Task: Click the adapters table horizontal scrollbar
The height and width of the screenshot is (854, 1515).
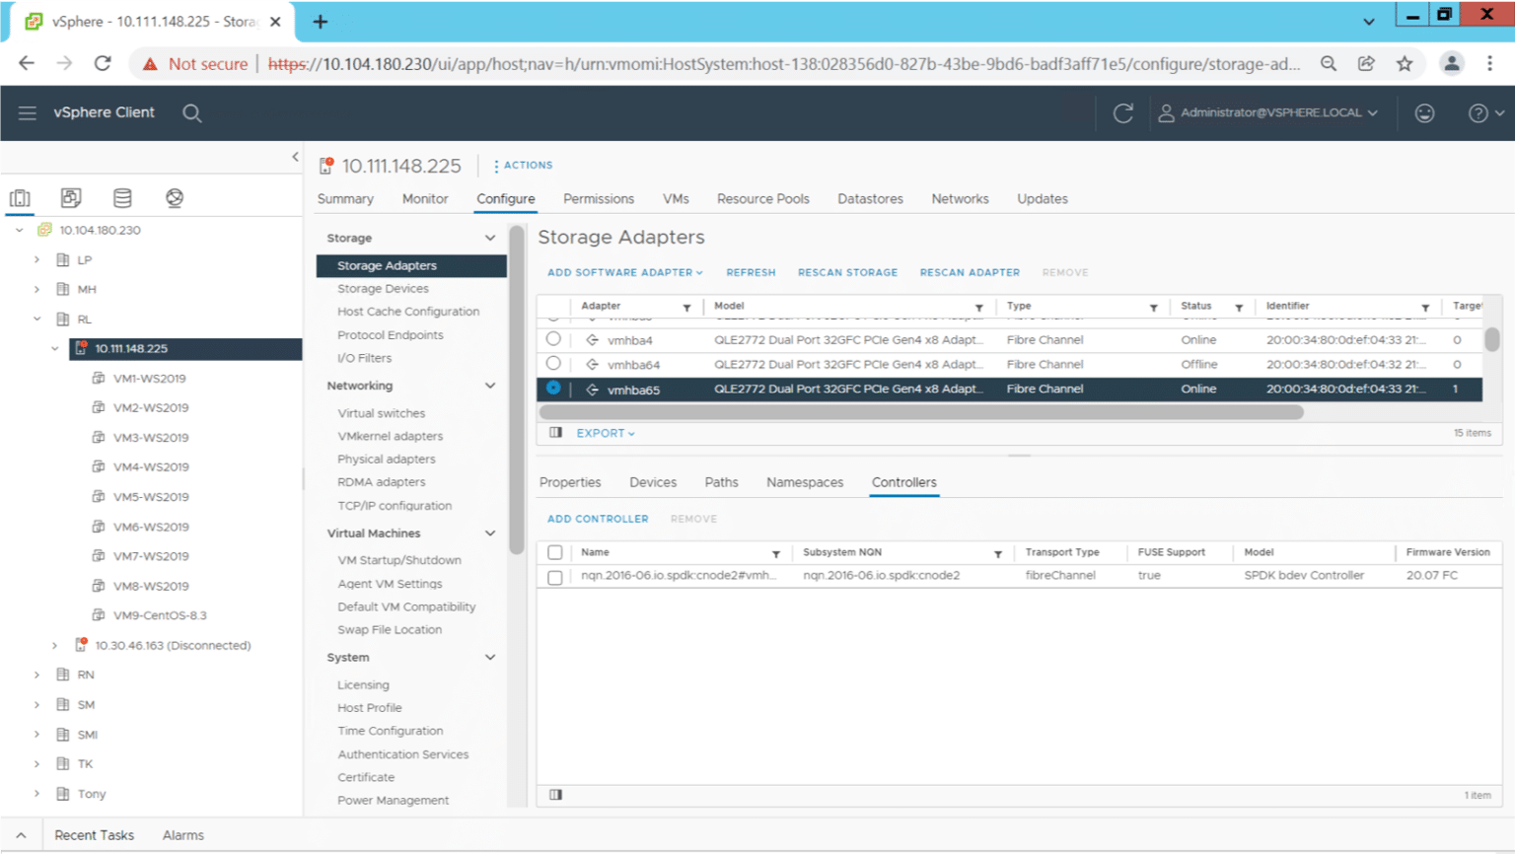Action: tap(921, 412)
